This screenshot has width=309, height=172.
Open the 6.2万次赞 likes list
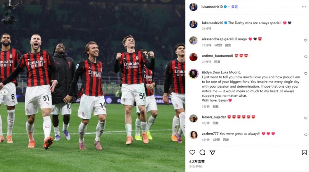197,162
